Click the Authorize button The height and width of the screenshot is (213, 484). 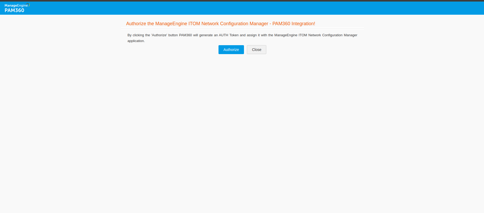(x=231, y=50)
